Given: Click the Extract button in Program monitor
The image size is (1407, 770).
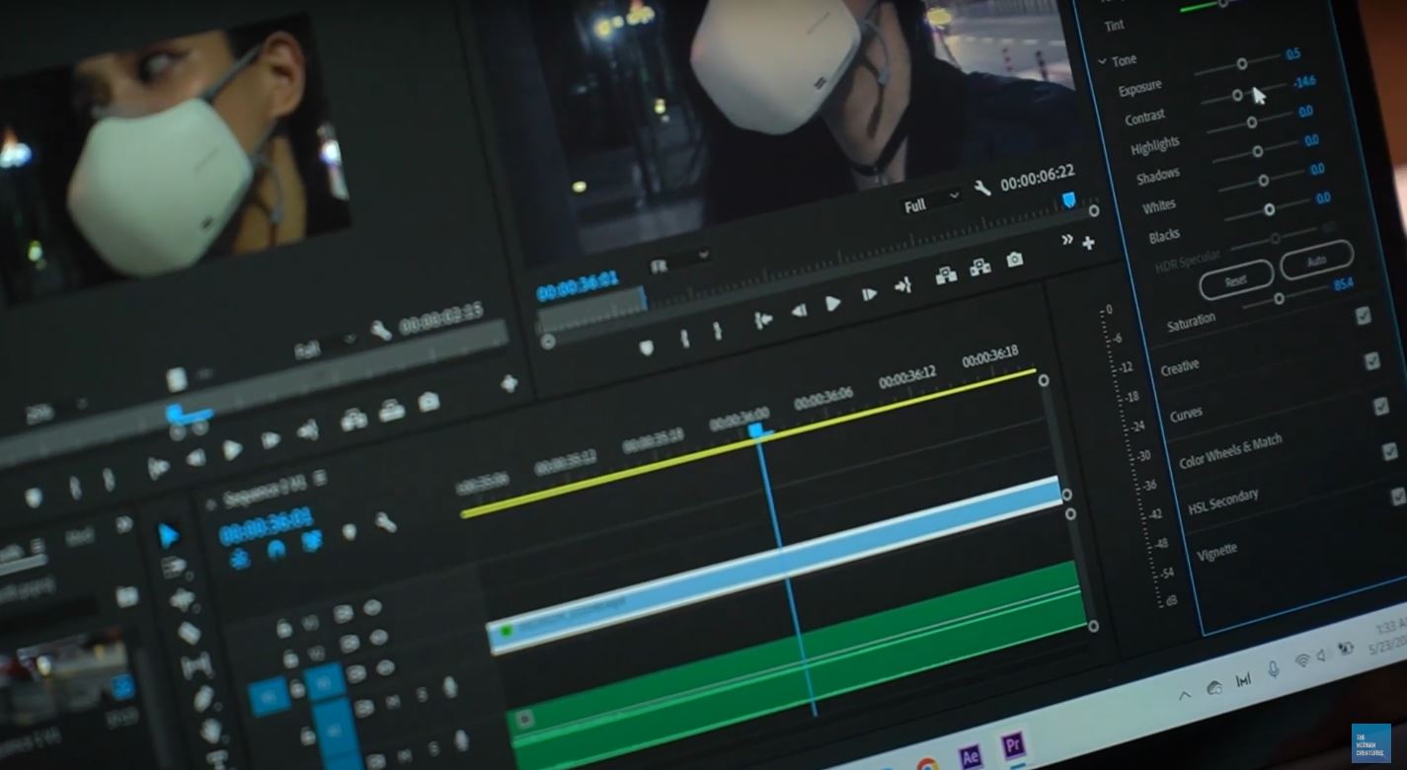Looking at the screenshot, I should click(x=980, y=267).
